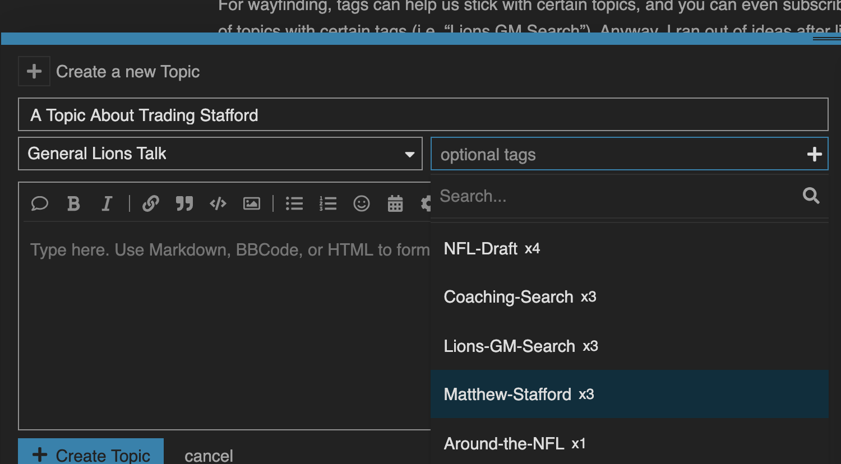Upload an image using the picture icon
The image size is (841, 464).
coord(251,203)
